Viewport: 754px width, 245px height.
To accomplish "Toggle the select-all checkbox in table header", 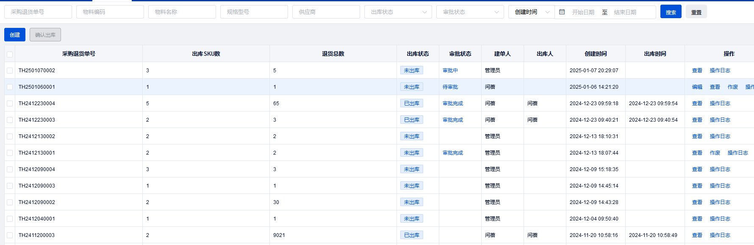I will (x=10, y=54).
